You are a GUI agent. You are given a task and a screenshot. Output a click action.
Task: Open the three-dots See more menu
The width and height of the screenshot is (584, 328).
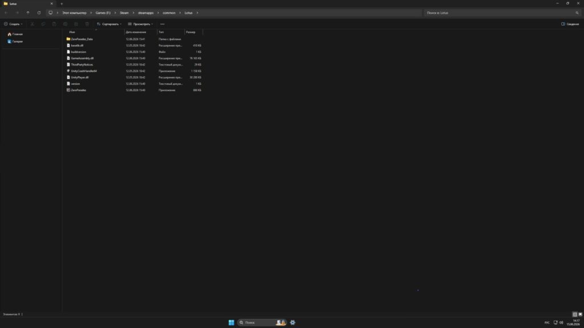(x=163, y=24)
